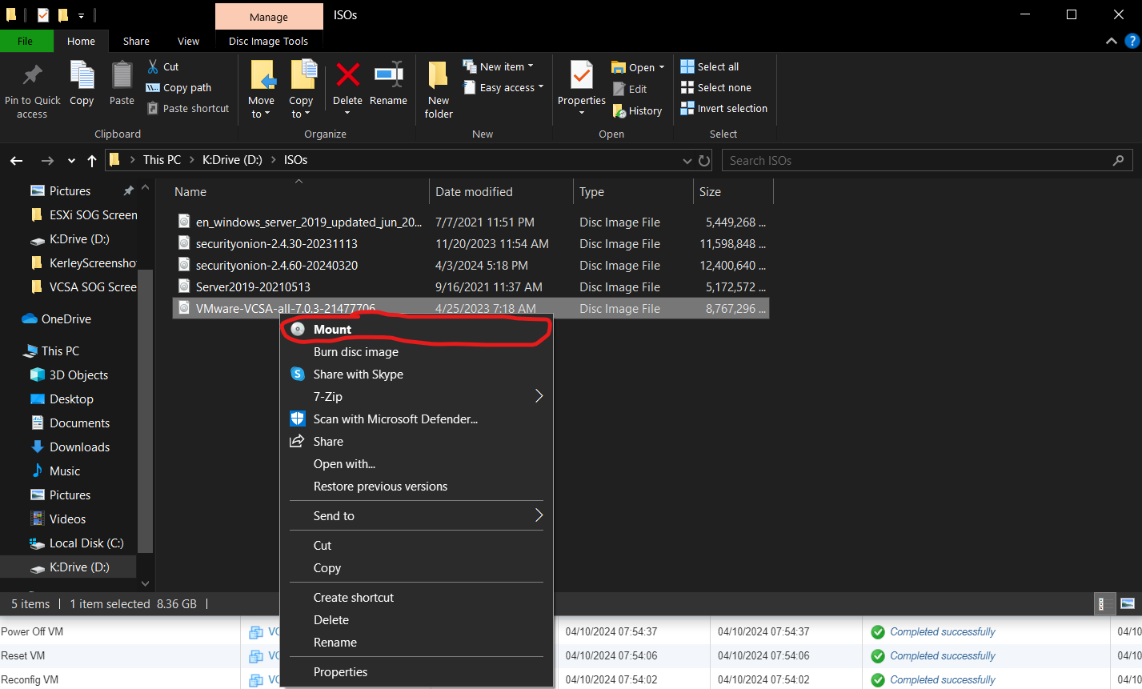Go up one folder level arrow
Viewport: 1142px width, 689px height.
coord(92,161)
